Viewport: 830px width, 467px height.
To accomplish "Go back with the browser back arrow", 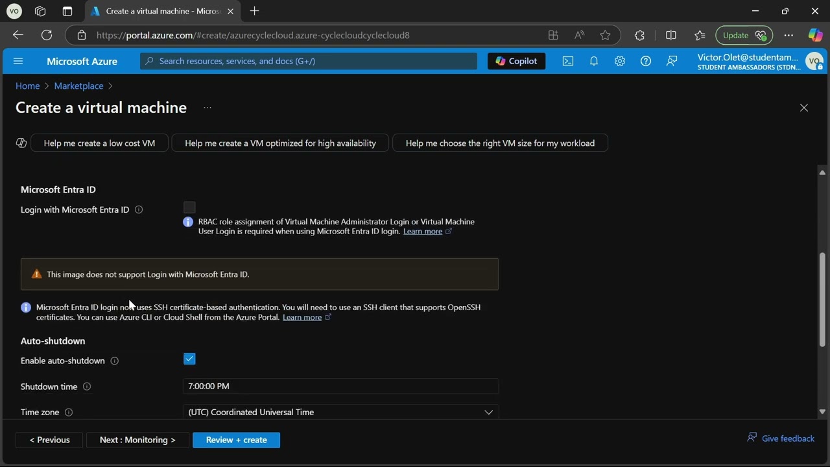I will (x=18, y=35).
